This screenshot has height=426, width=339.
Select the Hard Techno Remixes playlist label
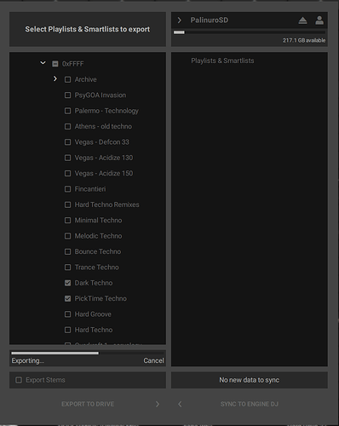[x=106, y=204]
